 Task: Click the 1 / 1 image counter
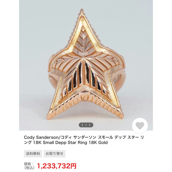coord(86,125)
